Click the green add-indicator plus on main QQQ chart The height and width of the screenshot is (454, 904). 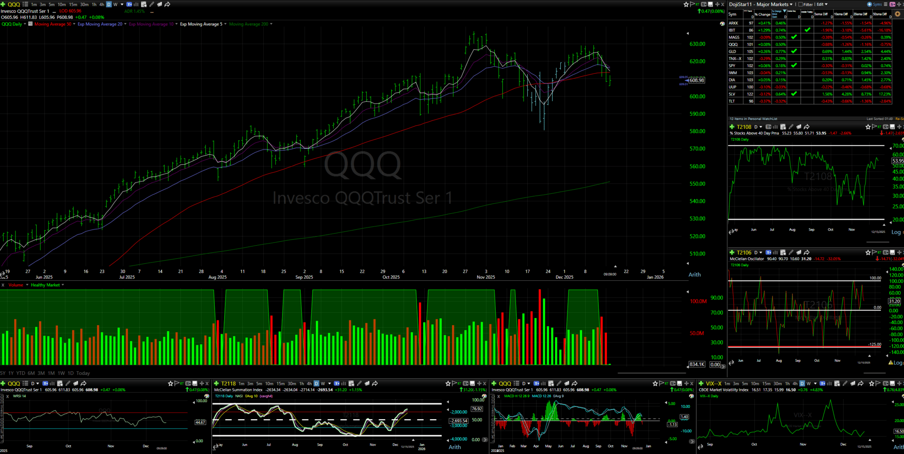point(3,4)
